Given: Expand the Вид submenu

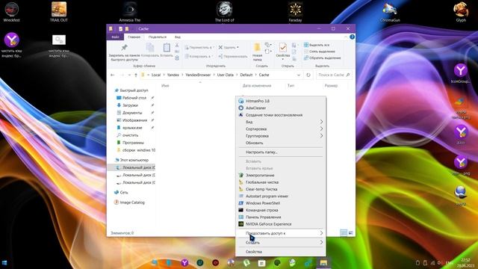Looking at the screenshot, I should pos(281,122).
